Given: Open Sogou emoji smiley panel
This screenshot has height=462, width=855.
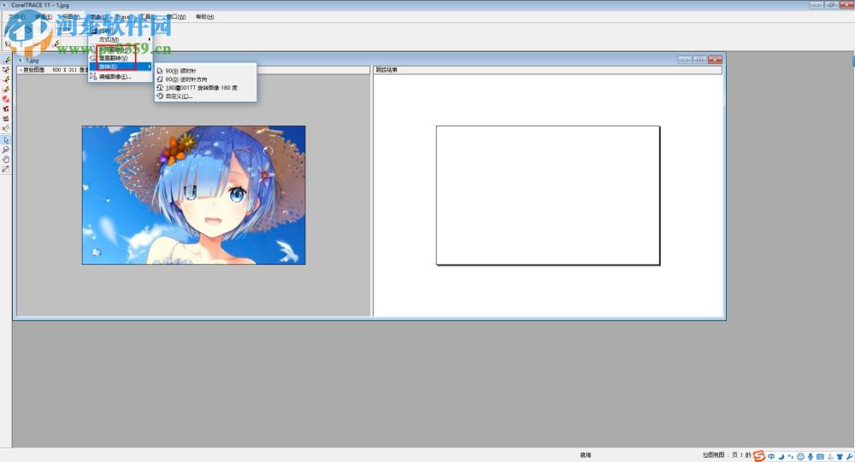Looking at the screenshot, I should [x=800, y=457].
